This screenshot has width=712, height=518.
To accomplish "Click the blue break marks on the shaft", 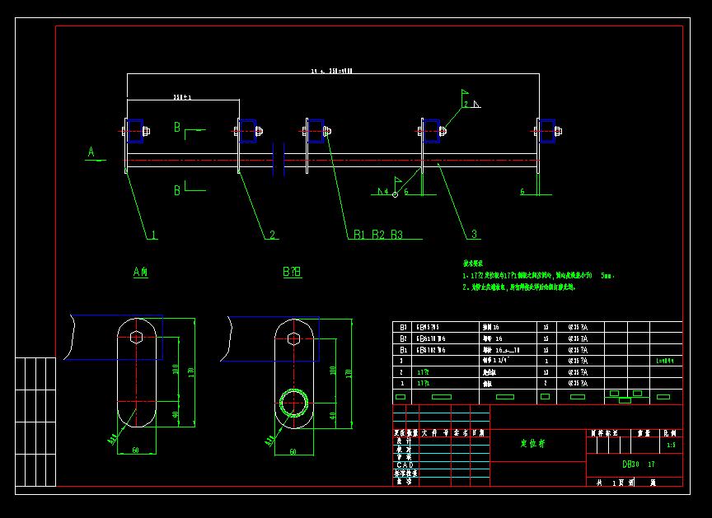I will [x=279, y=159].
